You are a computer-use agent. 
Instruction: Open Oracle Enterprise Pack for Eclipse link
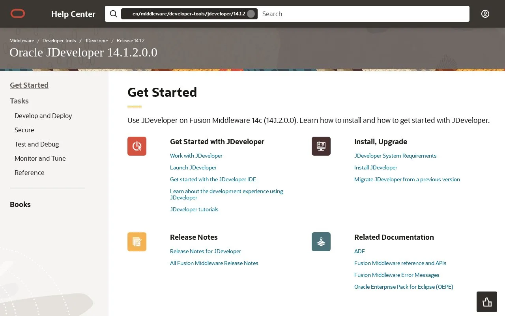tap(404, 287)
